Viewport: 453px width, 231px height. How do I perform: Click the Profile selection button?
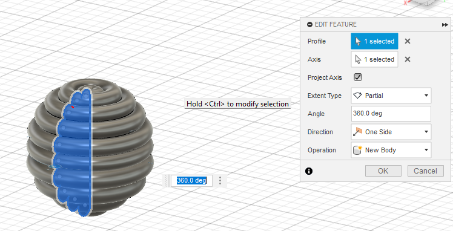click(374, 41)
